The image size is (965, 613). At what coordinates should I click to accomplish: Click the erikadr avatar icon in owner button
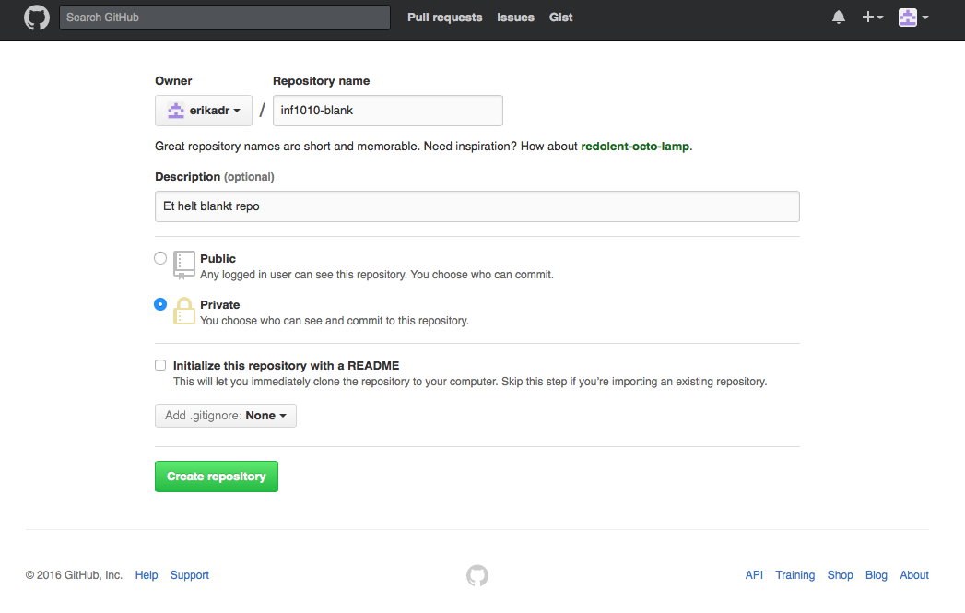[x=176, y=111]
